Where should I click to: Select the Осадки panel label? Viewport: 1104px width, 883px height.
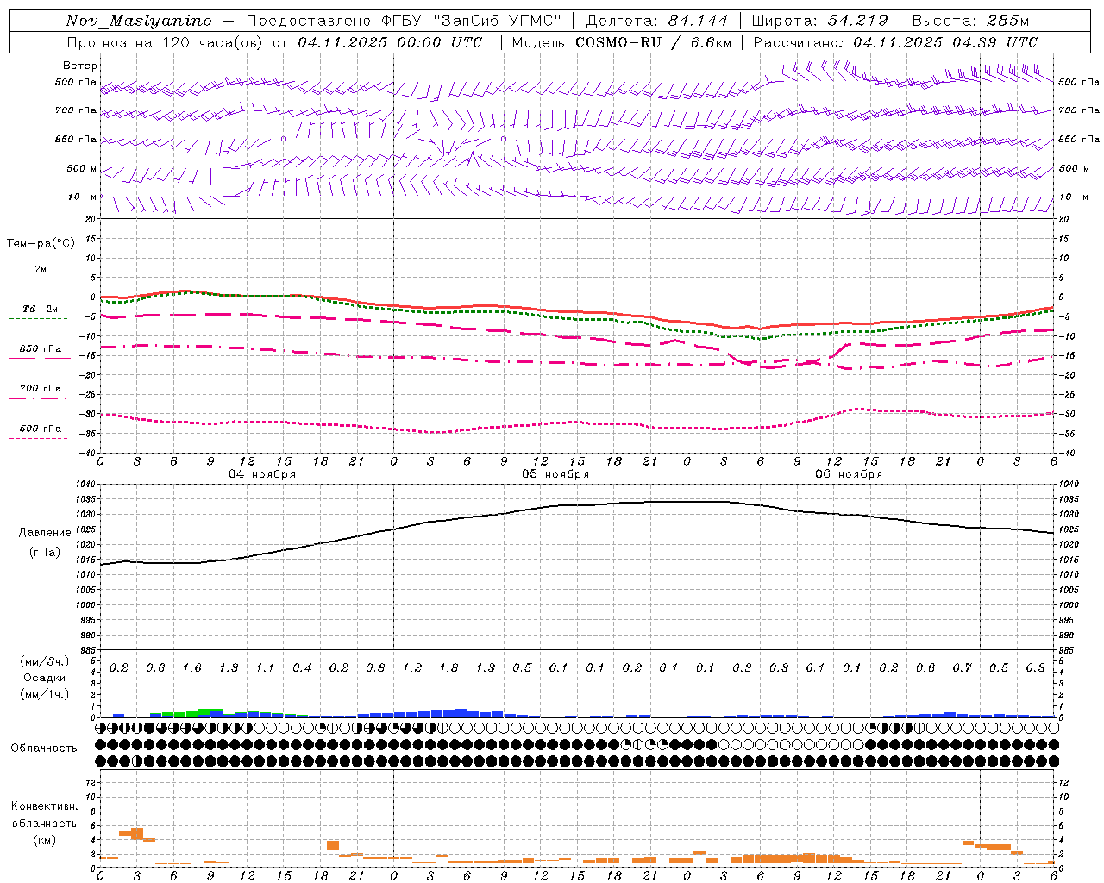pos(44,678)
